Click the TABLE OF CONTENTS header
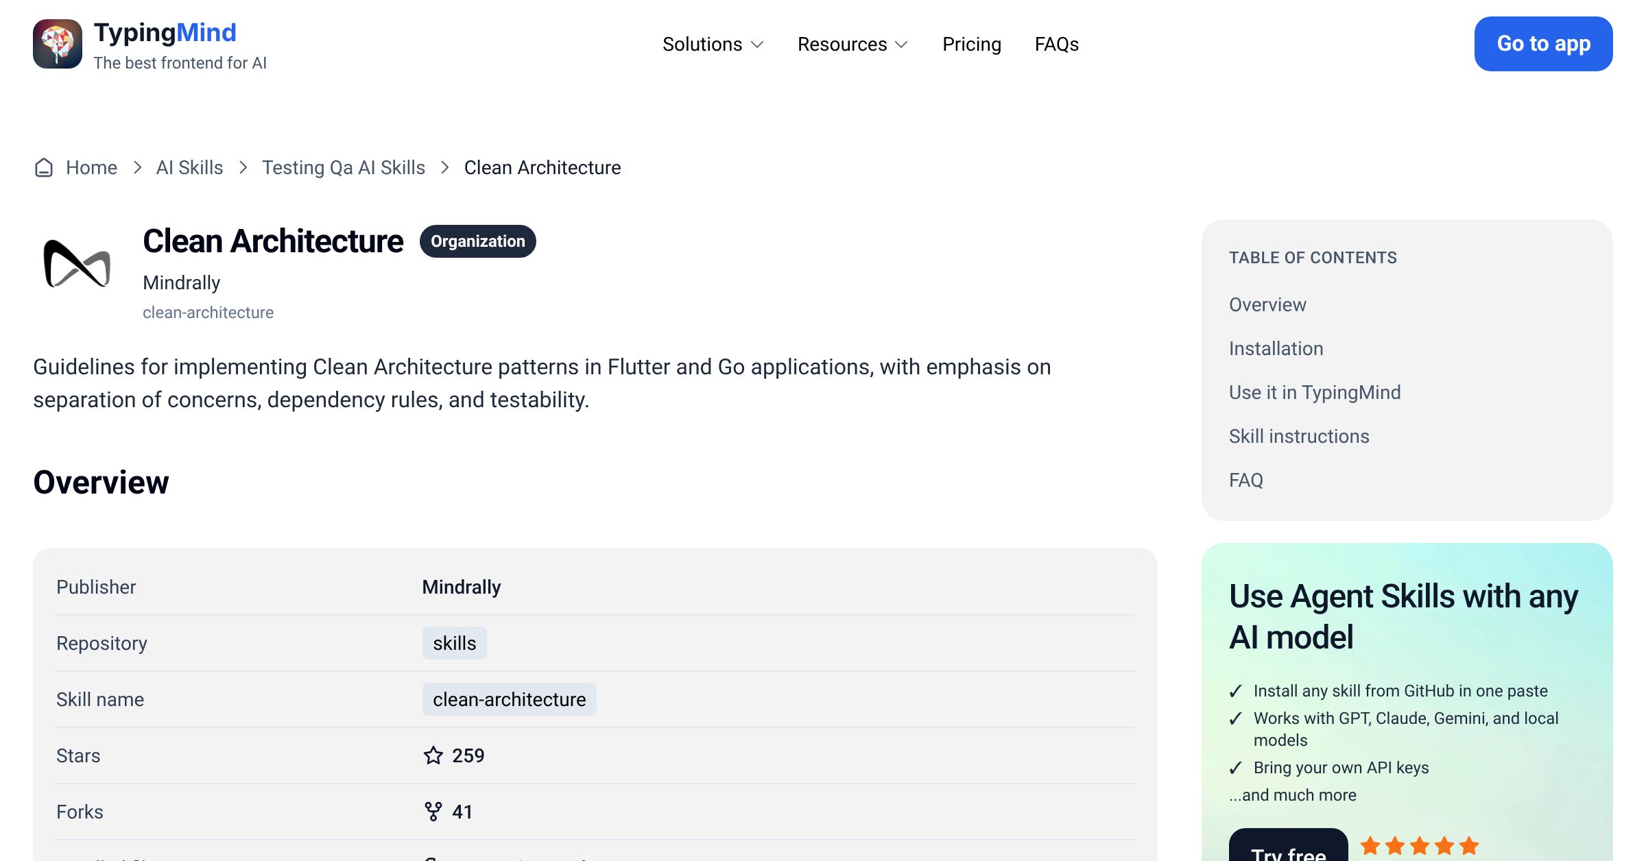 (x=1313, y=258)
